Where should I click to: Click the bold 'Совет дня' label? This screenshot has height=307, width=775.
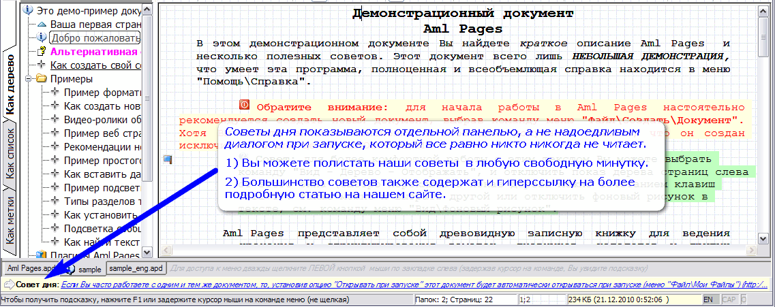click(37, 285)
